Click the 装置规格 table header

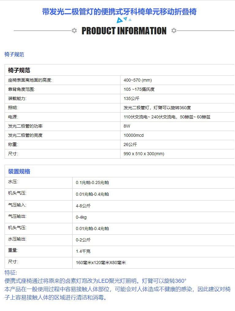[x=19, y=171]
